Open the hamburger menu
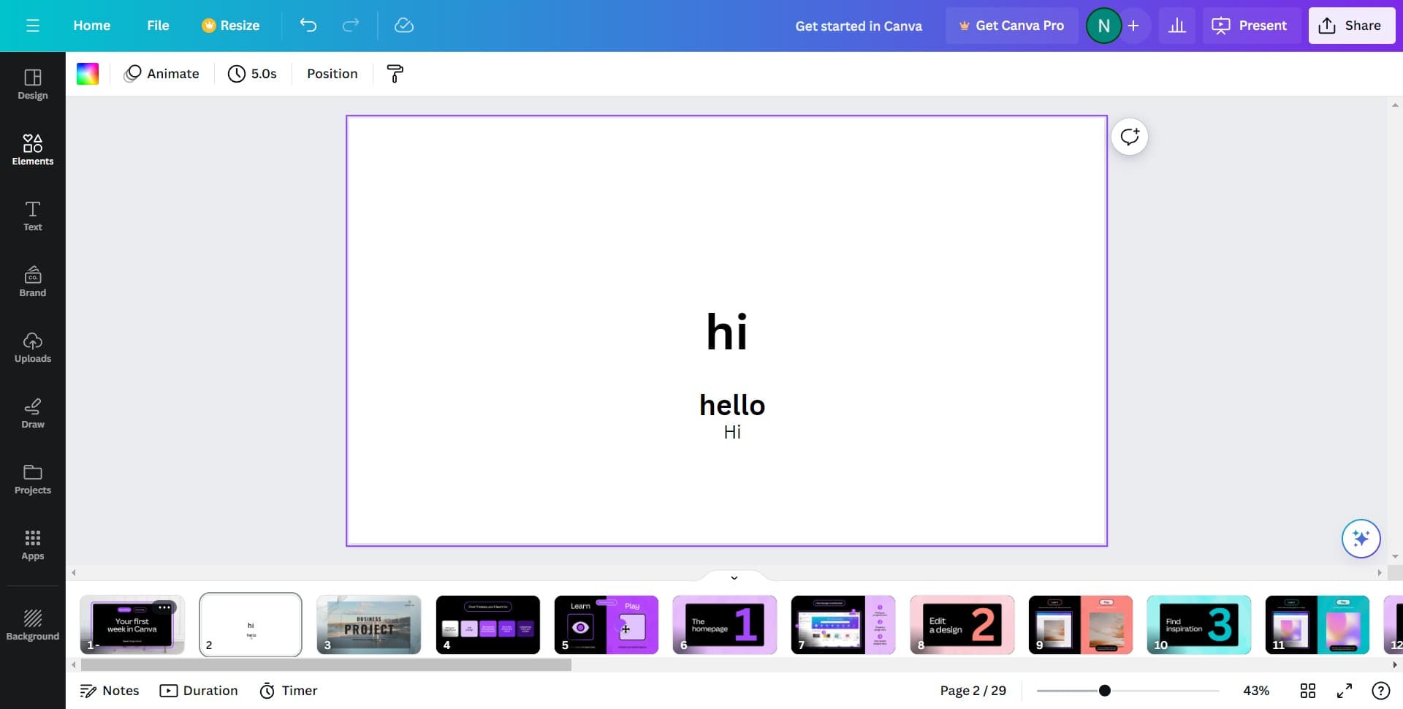 [32, 25]
